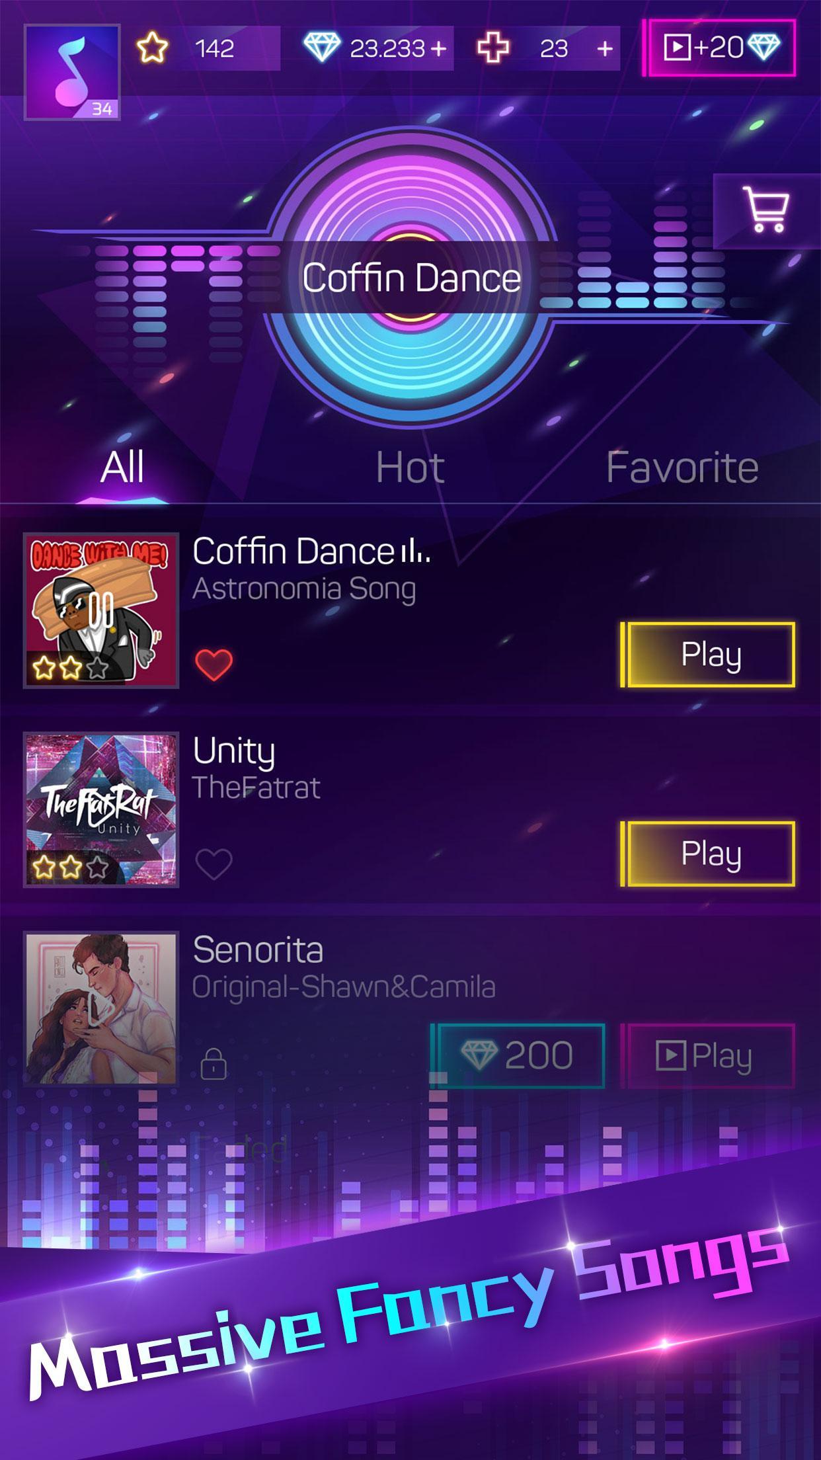821x1460 pixels.
Task: Tap the diamond currency icon
Action: point(322,48)
